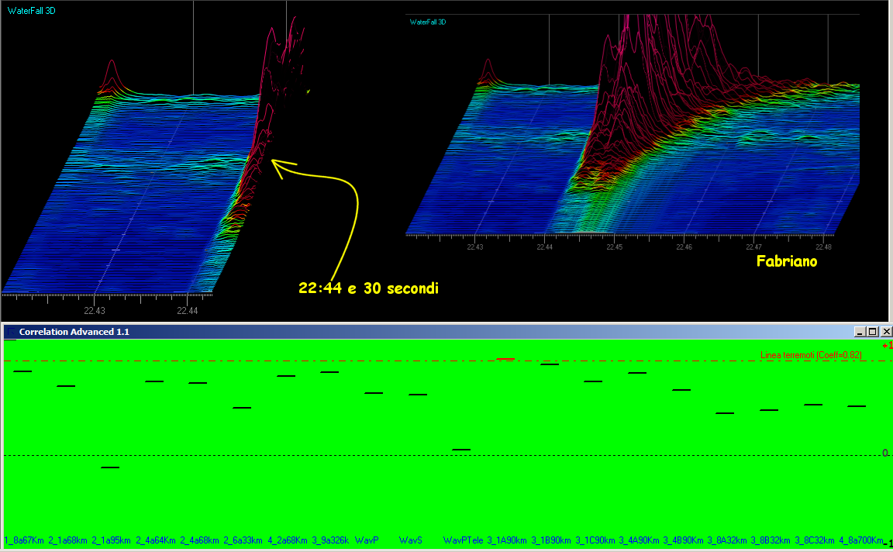The image size is (893, 552).
Task: Click the right WaterFall 3D label
Action: click(428, 22)
